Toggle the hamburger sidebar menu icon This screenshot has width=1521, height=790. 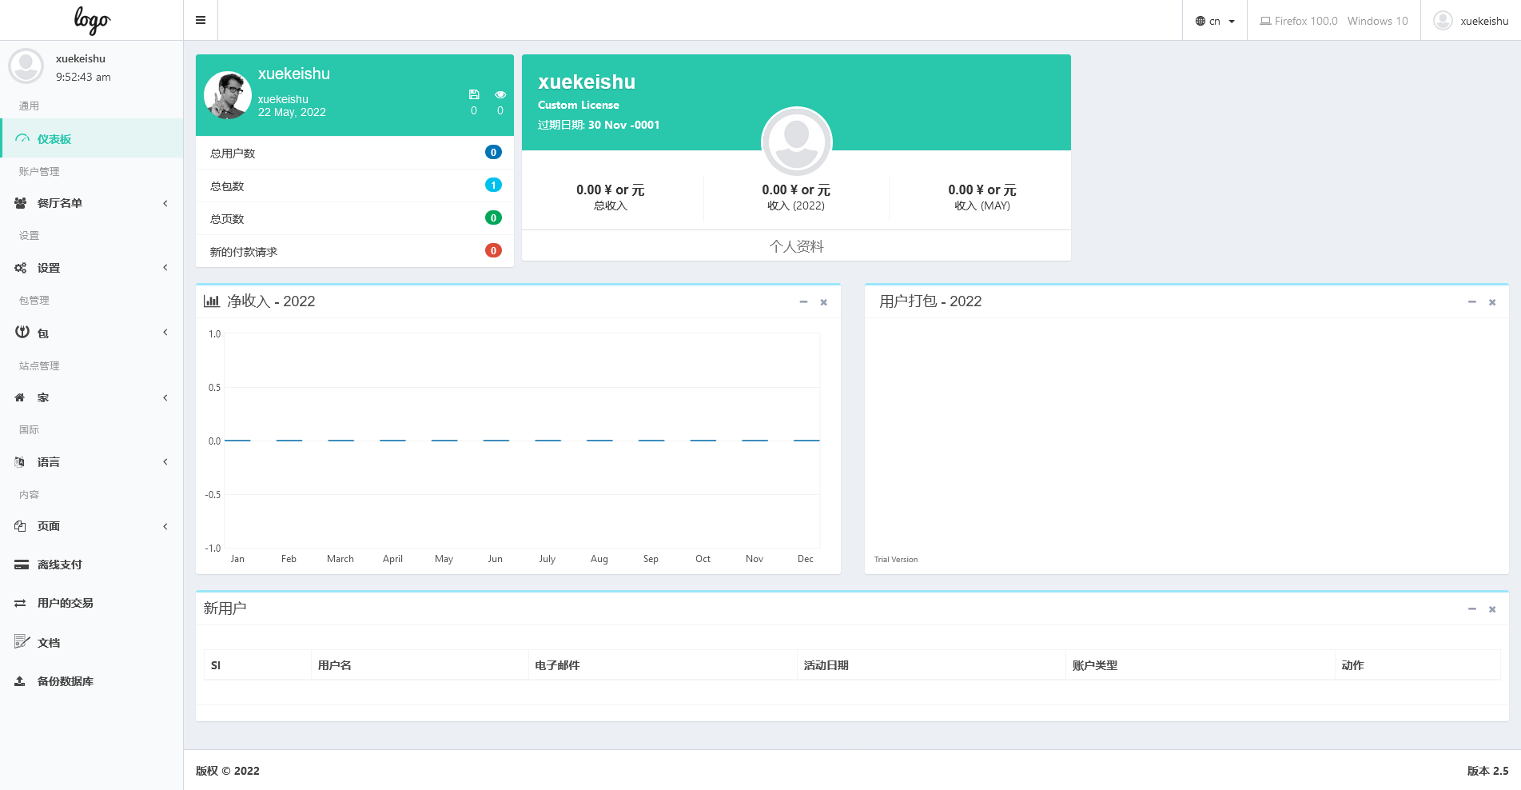point(201,21)
